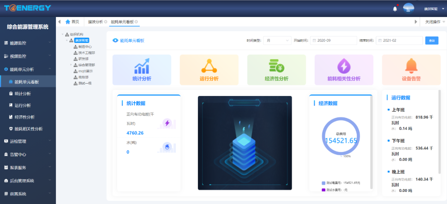The height and width of the screenshot is (204, 447).
Task: Click the 经济数据 panel scrollbar
Action: click(371, 142)
